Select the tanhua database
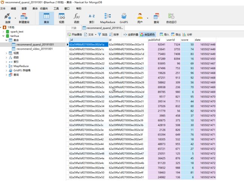The width and height of the screenshot is (244, 181). click(x=15, y=36)
